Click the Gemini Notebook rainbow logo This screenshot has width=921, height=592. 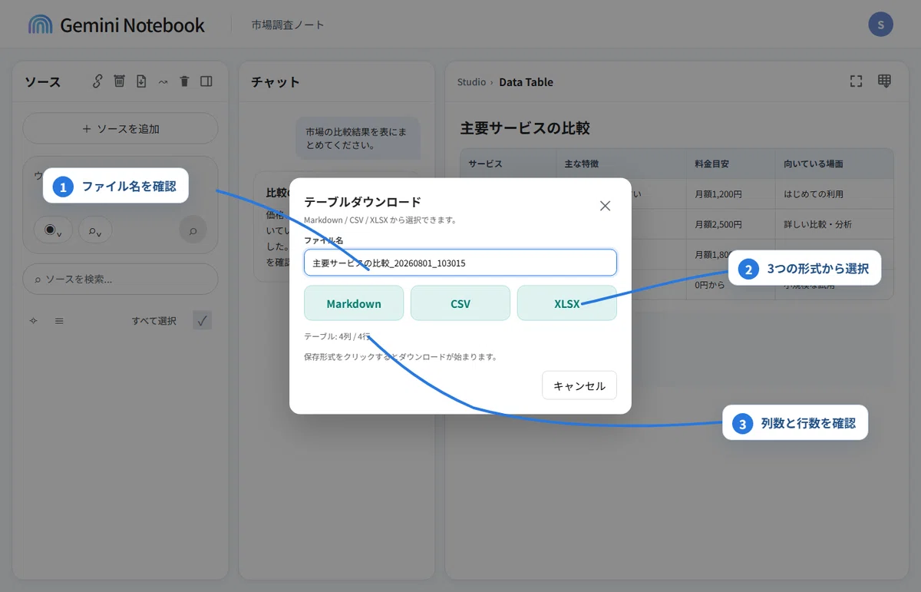pos(40,25)
